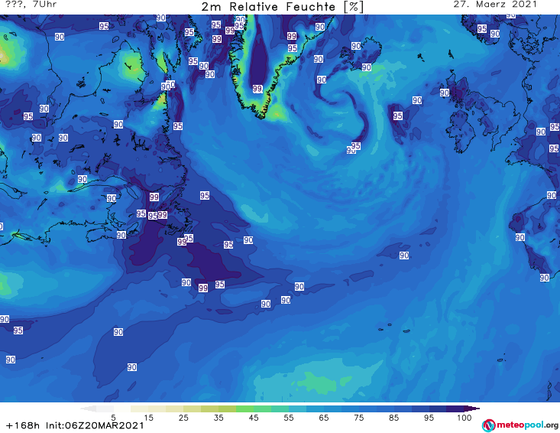Select the '+168h' forecast hour text
The height and width of the screenshot is (433, 560).
pos(23,425)
